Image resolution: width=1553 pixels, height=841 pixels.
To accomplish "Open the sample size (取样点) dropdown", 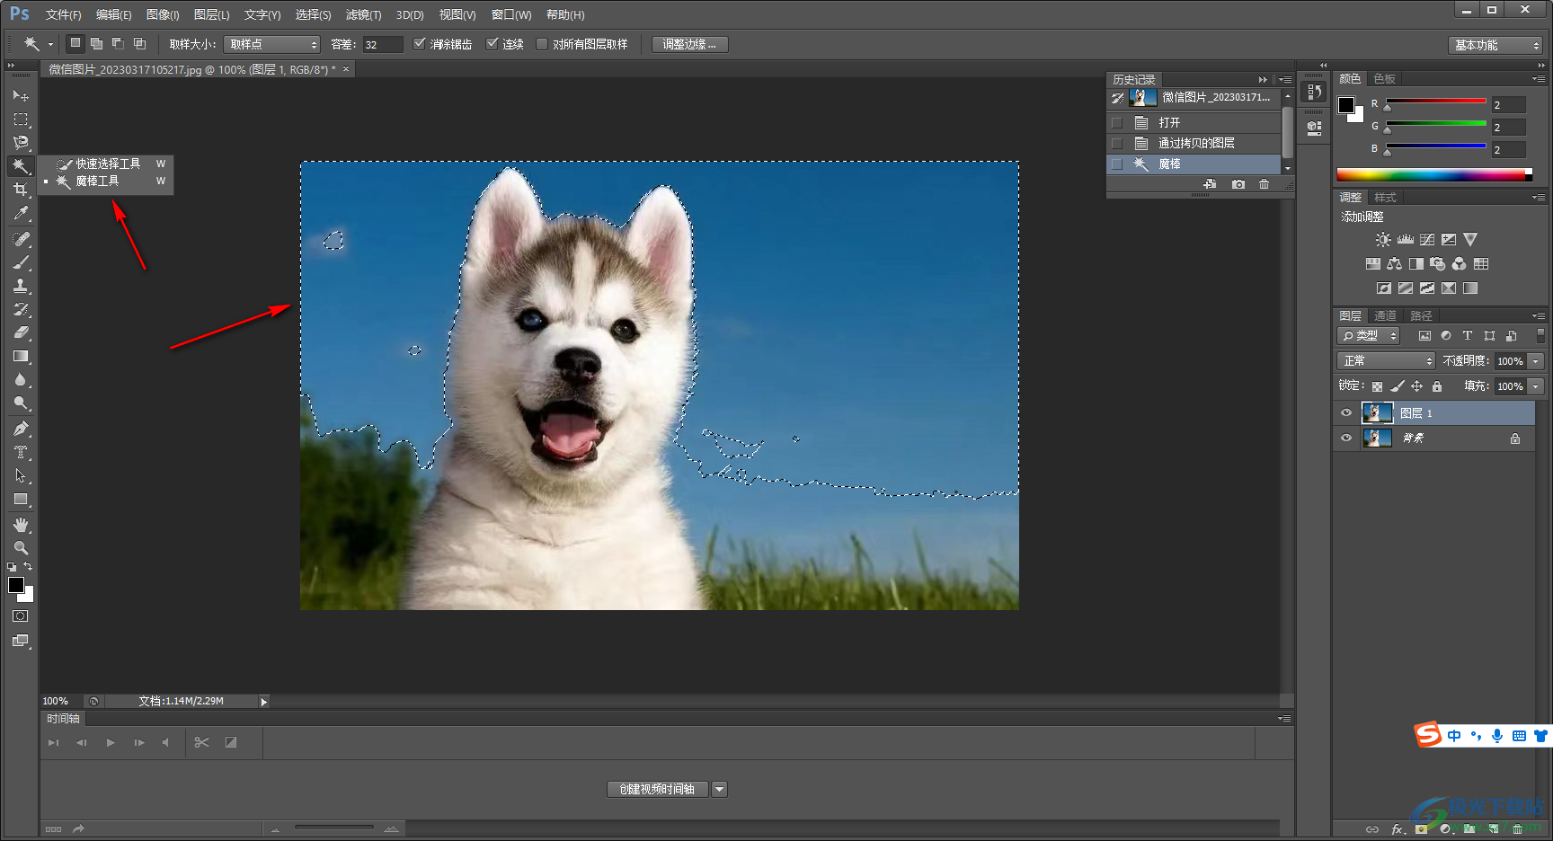I will (271, 44).
